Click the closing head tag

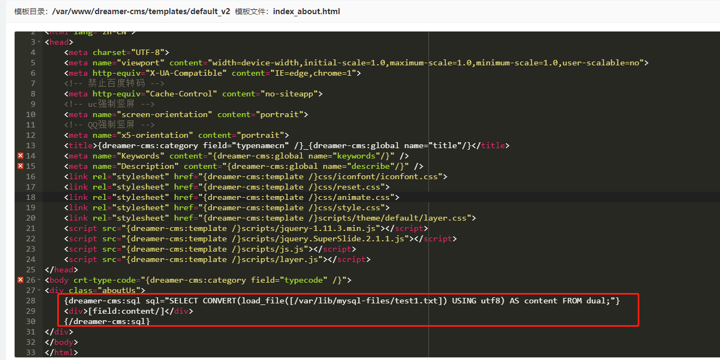[x=62, y=270]
